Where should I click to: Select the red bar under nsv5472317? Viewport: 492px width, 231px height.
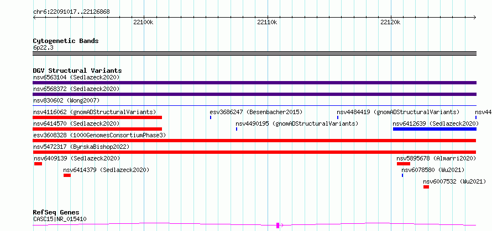coord(254,152)
